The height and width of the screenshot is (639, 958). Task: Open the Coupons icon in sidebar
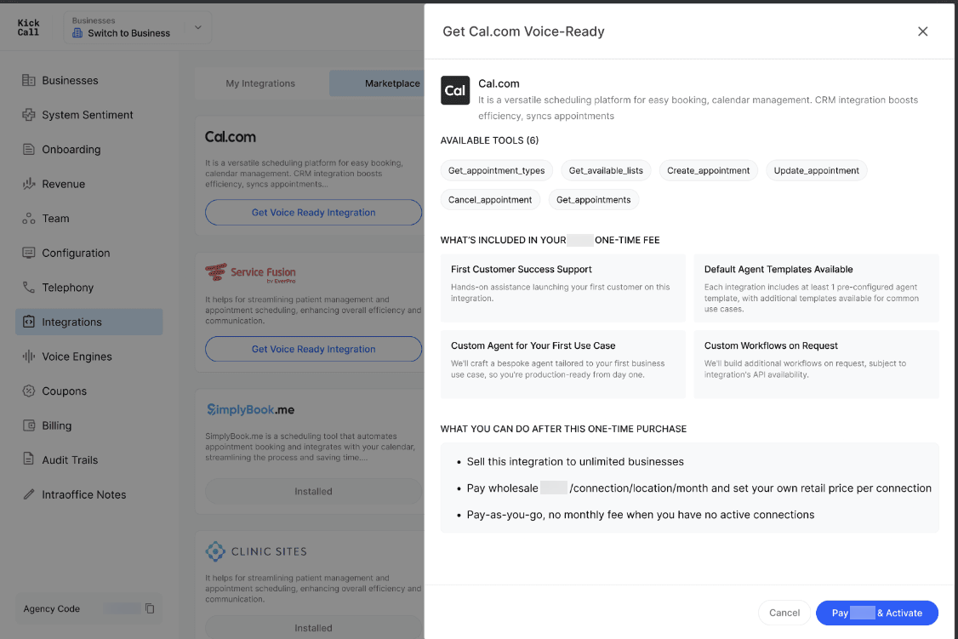click(29, 391)
